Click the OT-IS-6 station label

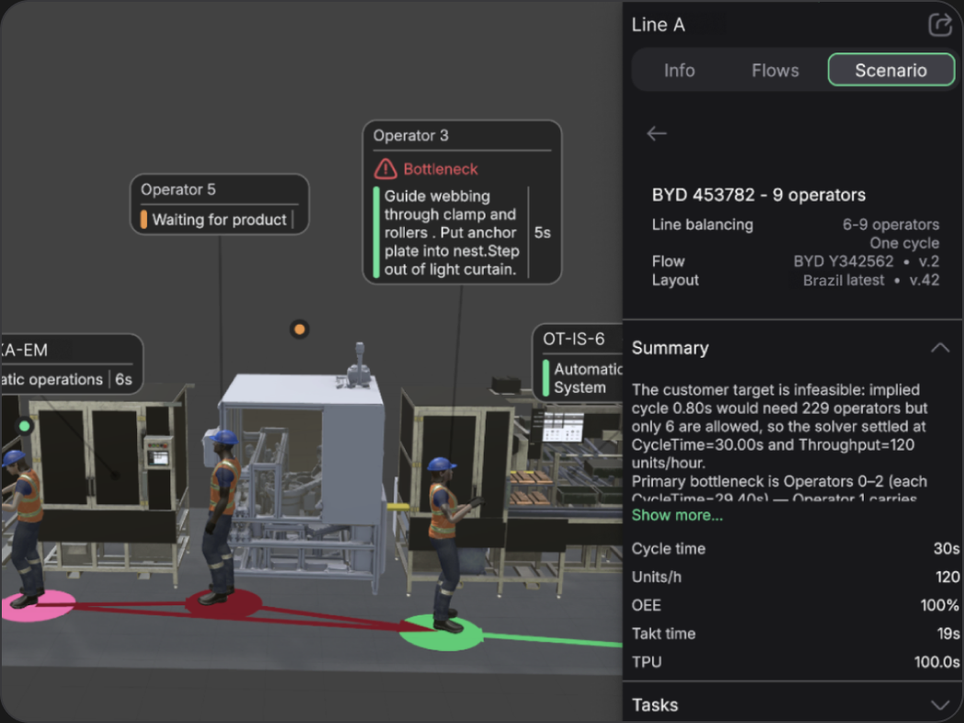[573, 339]
